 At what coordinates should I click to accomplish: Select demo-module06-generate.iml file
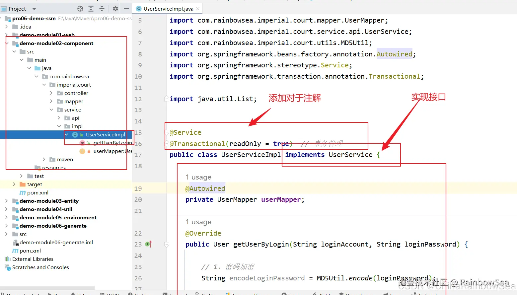[x=56, y=242]
